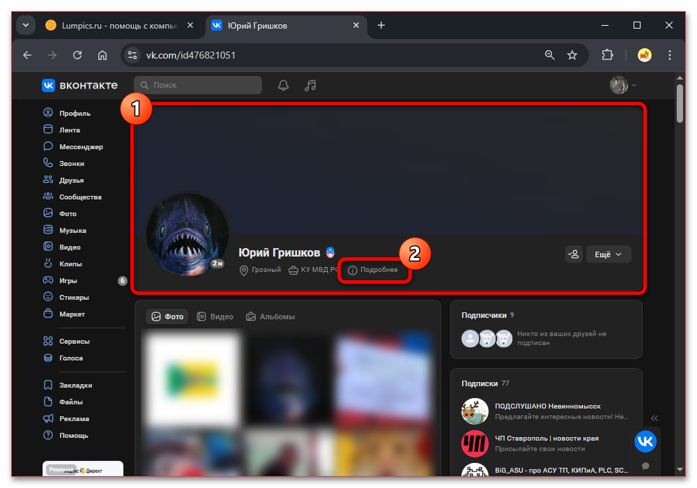Go back in browser history
The width and height of the screenshot is (697, 488).
pos(28,55)
